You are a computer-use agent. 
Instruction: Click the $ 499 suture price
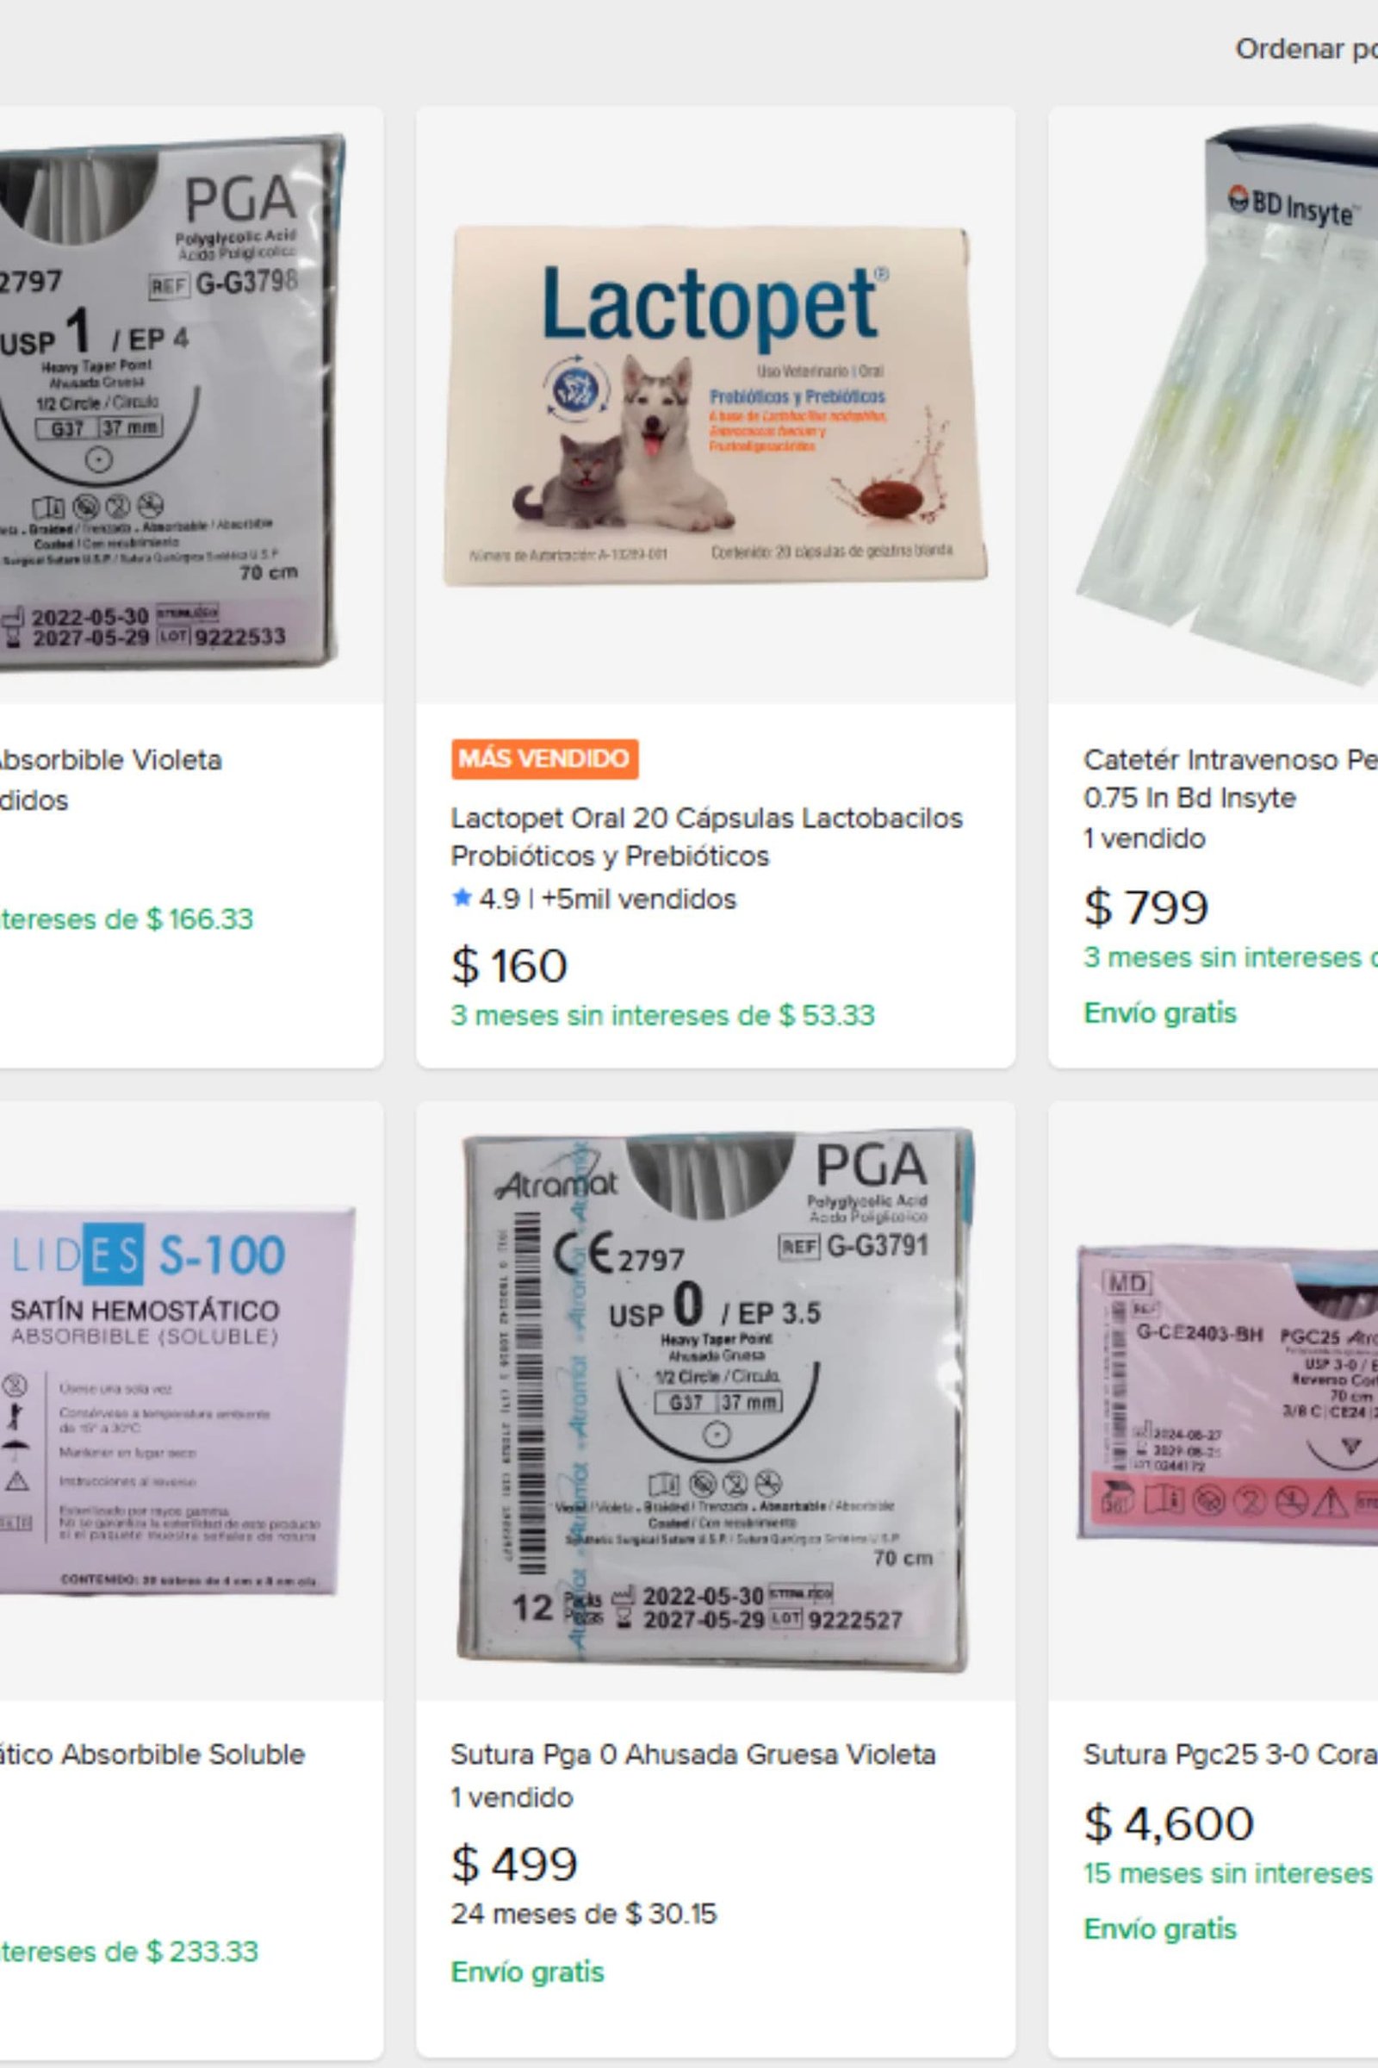point(514,1863)
